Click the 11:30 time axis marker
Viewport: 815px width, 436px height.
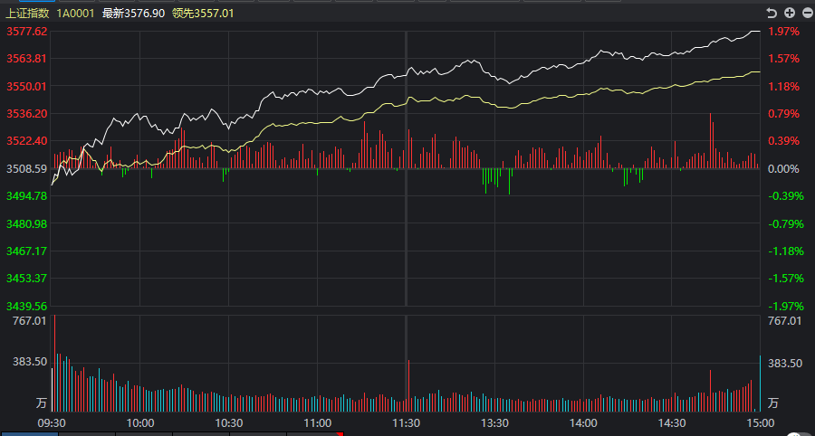406,422
